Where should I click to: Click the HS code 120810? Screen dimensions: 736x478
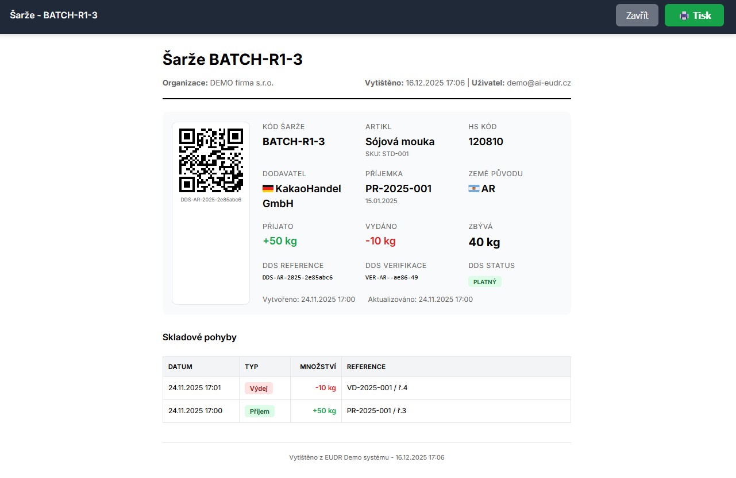coord(485,142)
